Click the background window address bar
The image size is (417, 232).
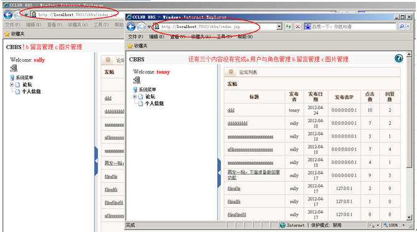tap(77, 14)
